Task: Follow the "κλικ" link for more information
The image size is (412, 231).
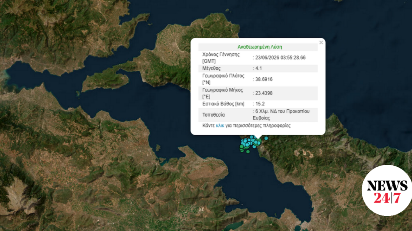Action: point(220,126)
